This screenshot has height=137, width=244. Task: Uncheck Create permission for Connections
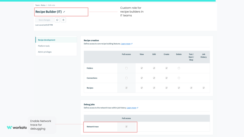point(166,78)
